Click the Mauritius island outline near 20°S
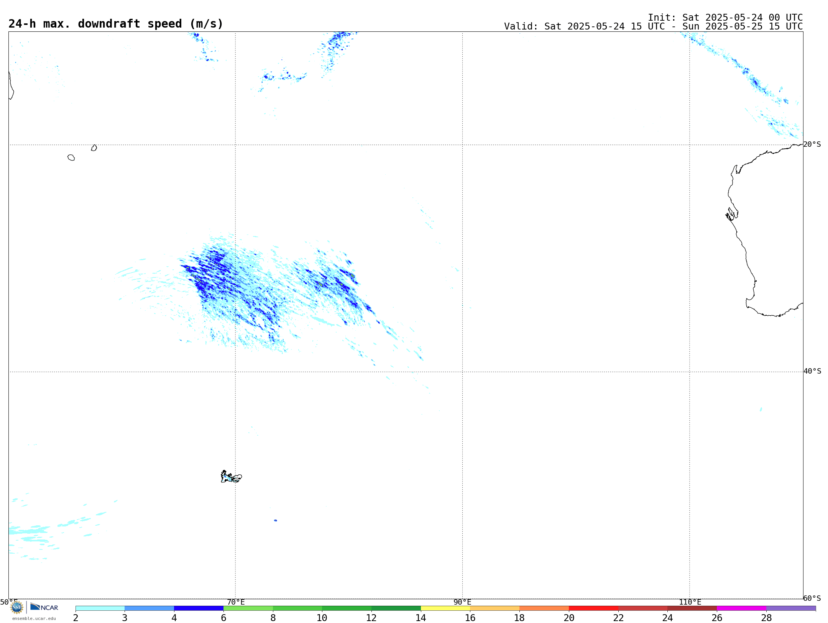The width and height of the screenshot is (828, 623). [94, 148]
